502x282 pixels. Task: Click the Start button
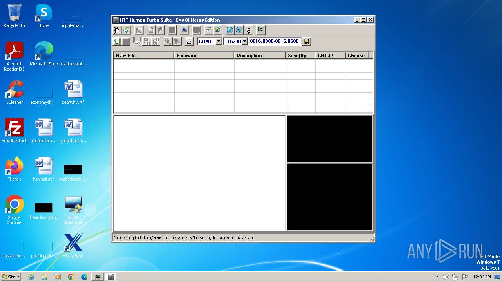point(11,277)
